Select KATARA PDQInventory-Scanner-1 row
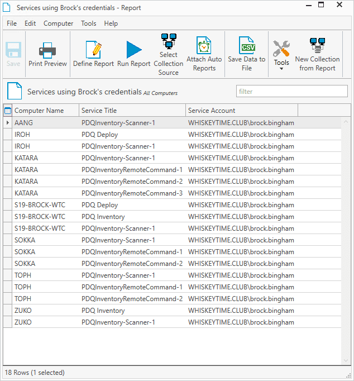 pyautogui.click(x=172, y=158)
